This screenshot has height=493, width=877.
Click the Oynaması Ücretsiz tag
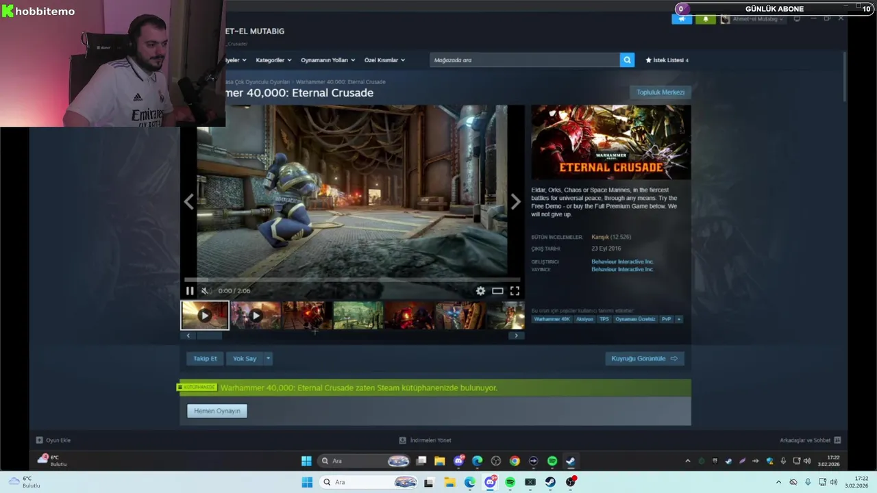pos(635,319)
